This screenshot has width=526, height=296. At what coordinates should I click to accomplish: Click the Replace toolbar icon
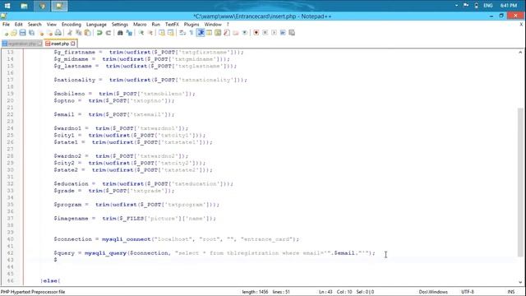pos(129,33)
